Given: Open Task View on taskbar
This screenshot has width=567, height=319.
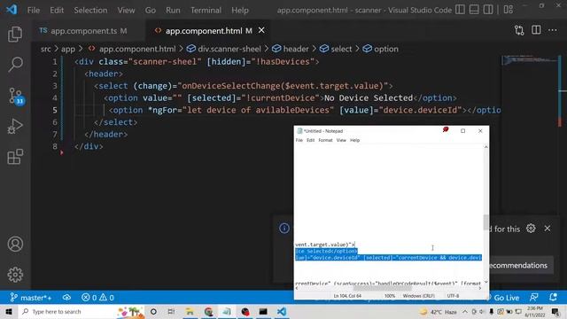Looking at the screenshot, I should (171, 311).
